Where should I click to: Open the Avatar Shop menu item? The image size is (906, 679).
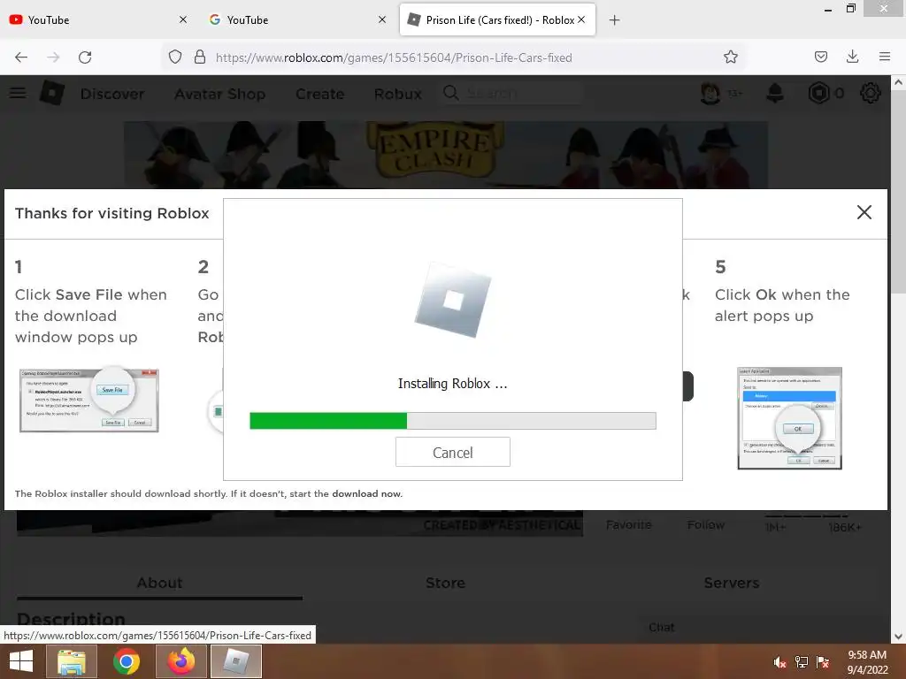220,94
